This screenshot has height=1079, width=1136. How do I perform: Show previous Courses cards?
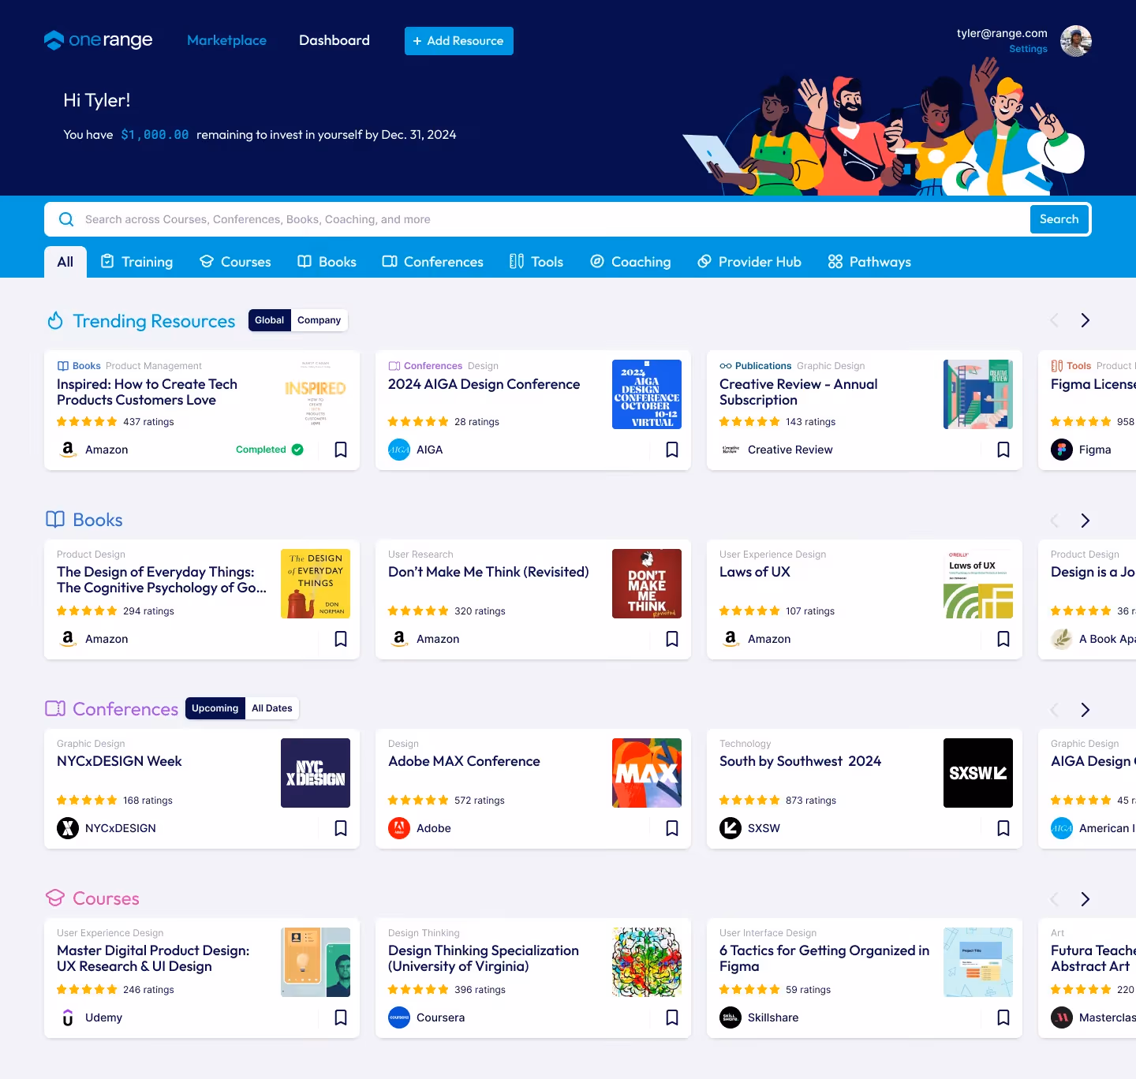[x=1054, y=899]
